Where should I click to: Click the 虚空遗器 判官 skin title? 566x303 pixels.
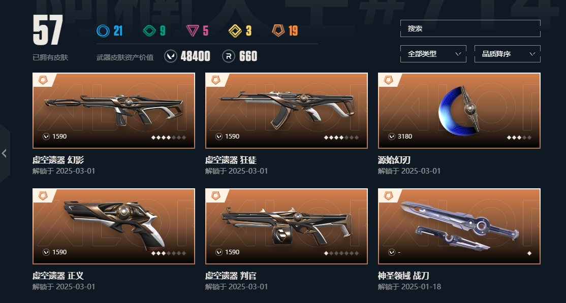[231, 276]
